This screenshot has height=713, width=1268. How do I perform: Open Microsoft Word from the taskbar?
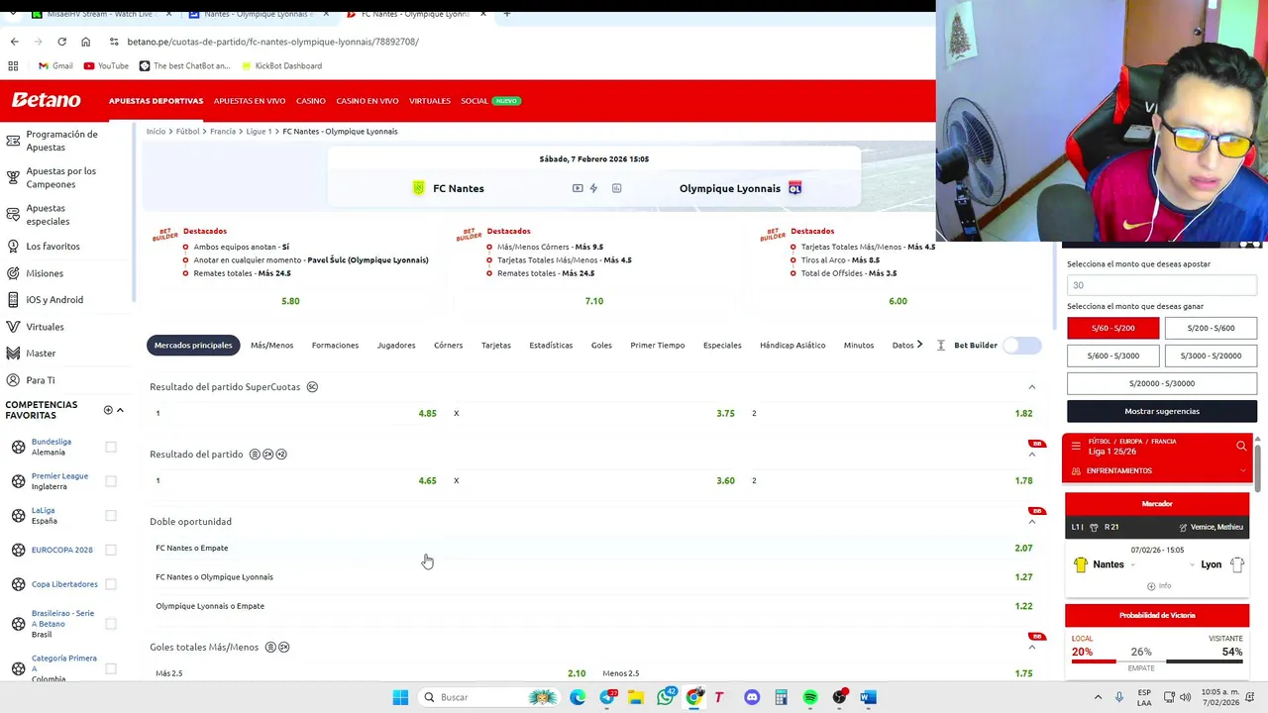[868, 697]
